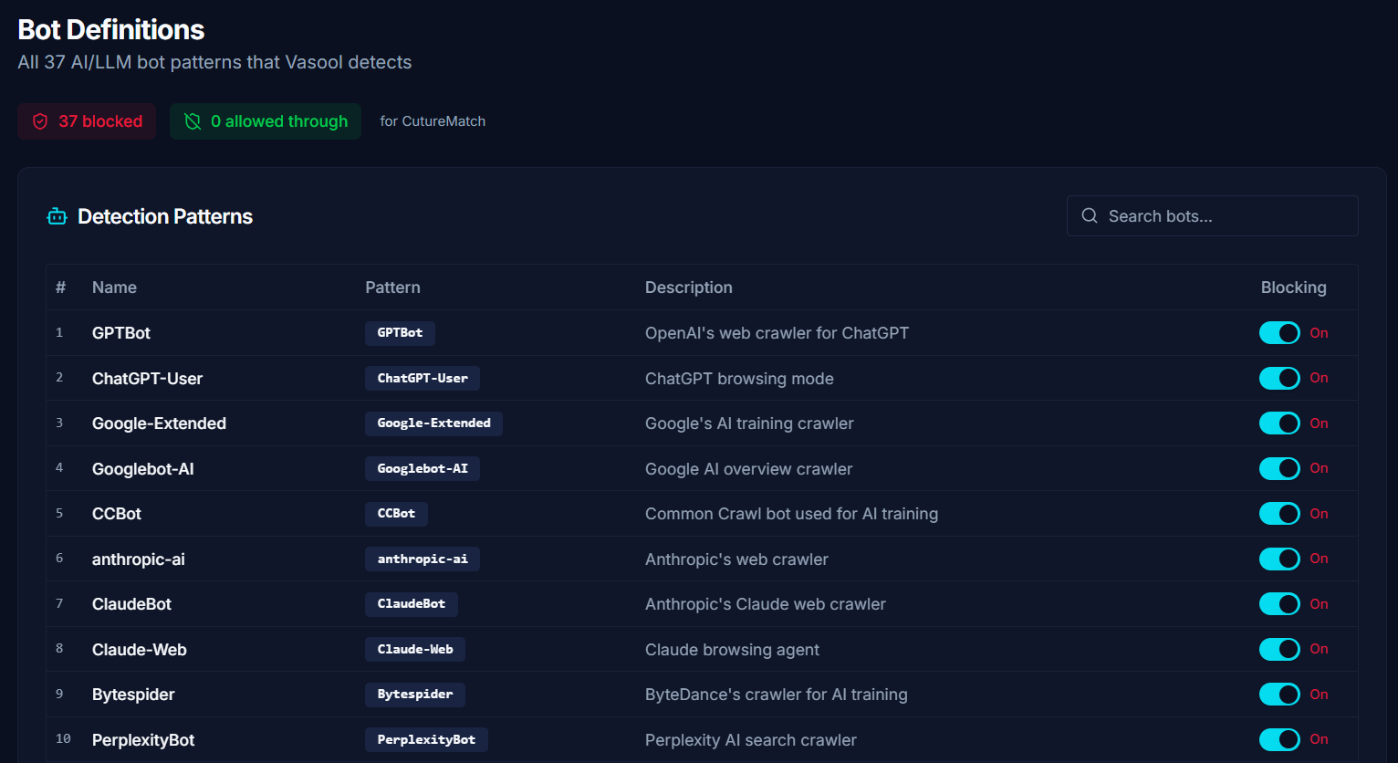
Task: Click "ChatGPT browsing mode" description
Action: coord(739,379)
